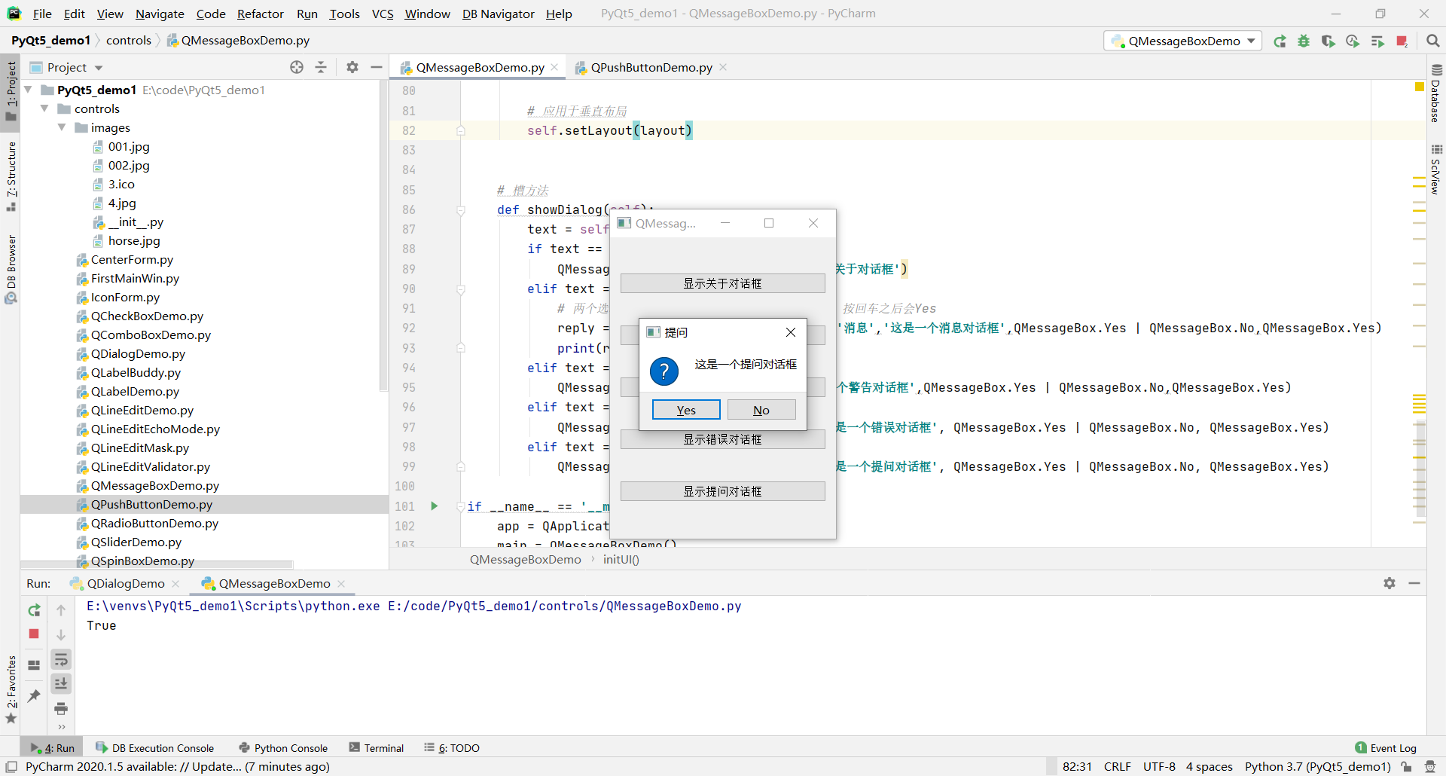Close the 提问 dialog with X
This screenshot has height=776, width=1446.
tap(790, 332)
